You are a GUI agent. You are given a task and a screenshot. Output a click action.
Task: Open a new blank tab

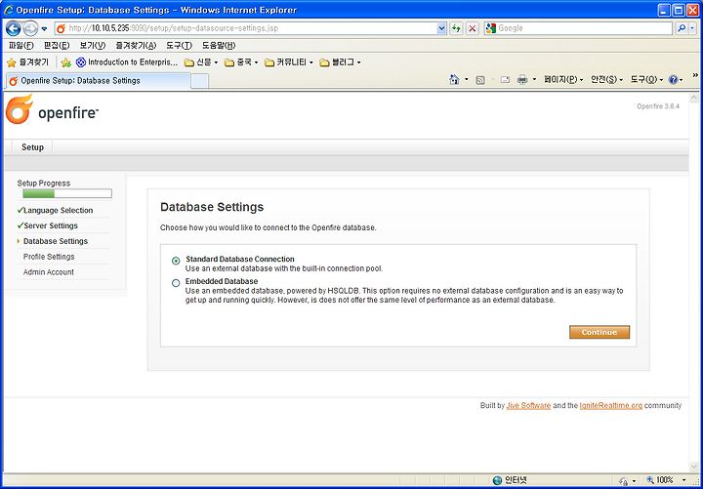[x=199, y=81]
